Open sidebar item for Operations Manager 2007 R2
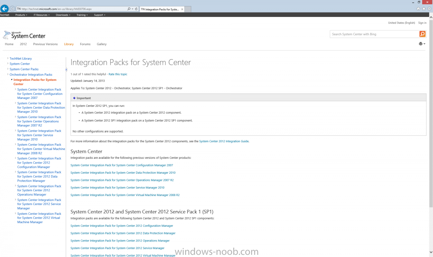433x257 pixels. pyautogui.click(x=39, y=121)
